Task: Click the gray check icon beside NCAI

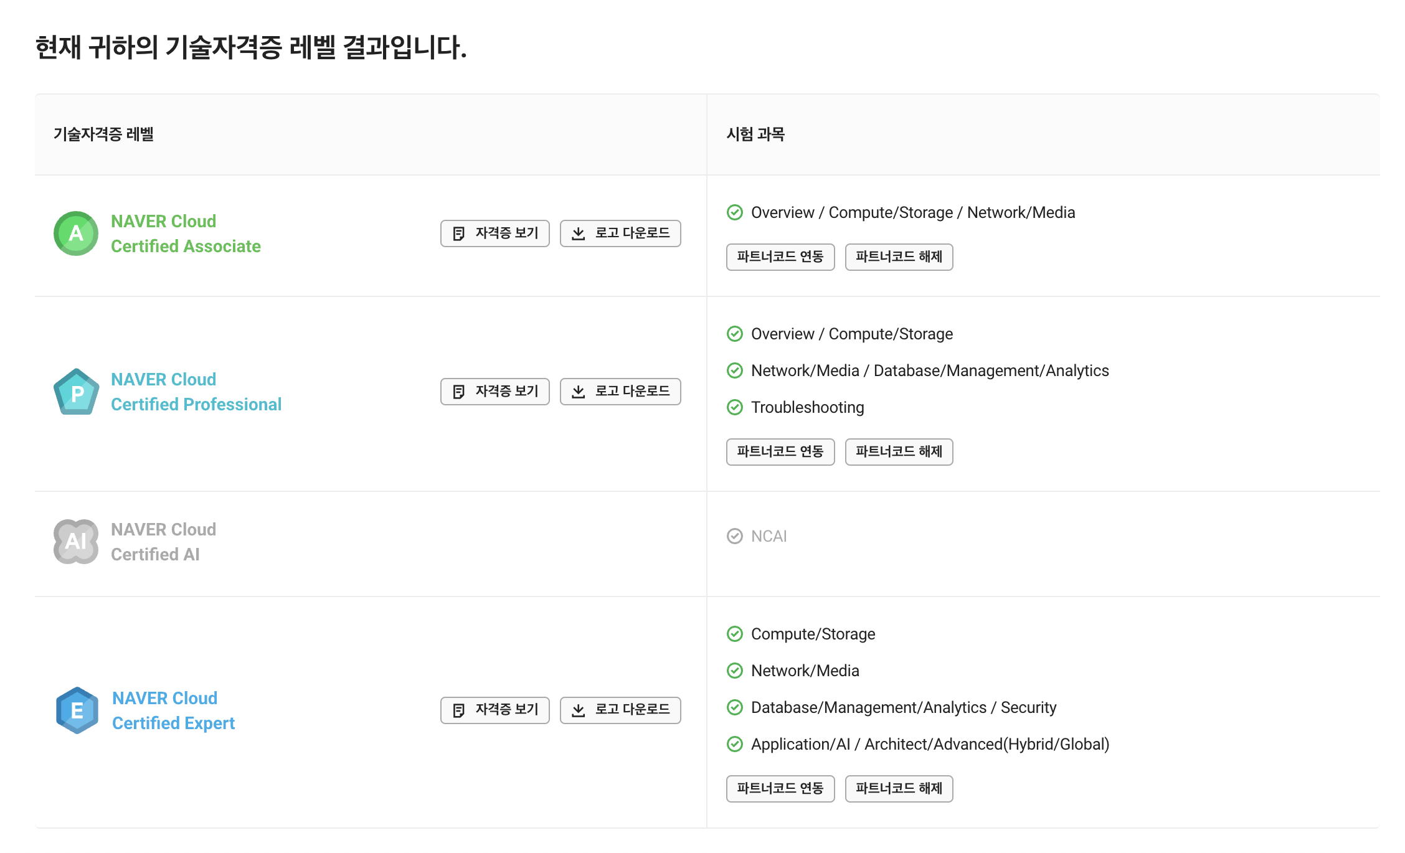Action: (735, 536)
